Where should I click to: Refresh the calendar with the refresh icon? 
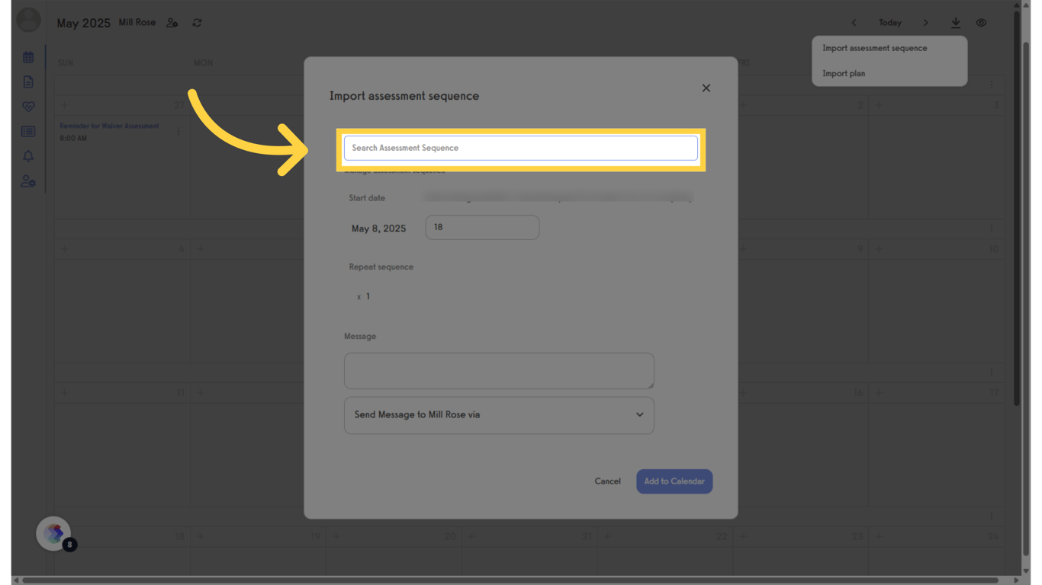coord(196,23)
